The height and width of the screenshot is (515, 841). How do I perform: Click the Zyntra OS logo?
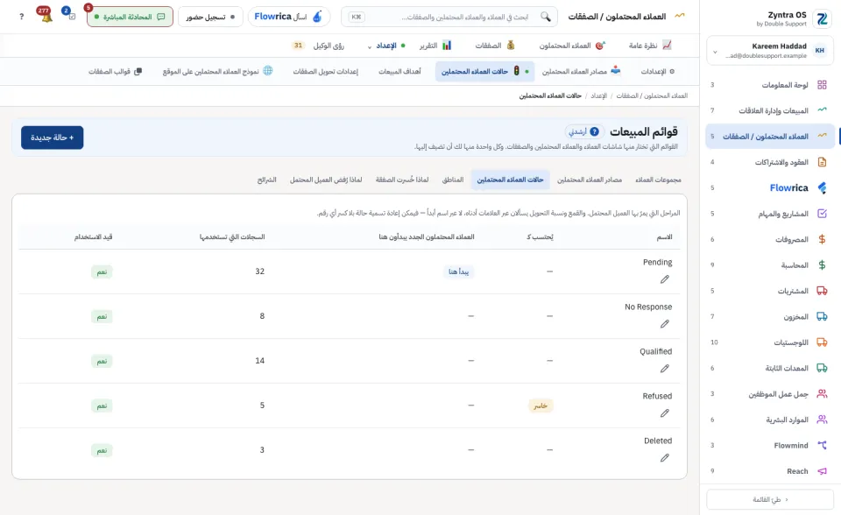pos(822,18)
